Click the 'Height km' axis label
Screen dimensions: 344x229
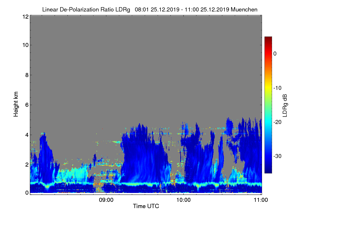pyautogui.click(x=16, y=104)
